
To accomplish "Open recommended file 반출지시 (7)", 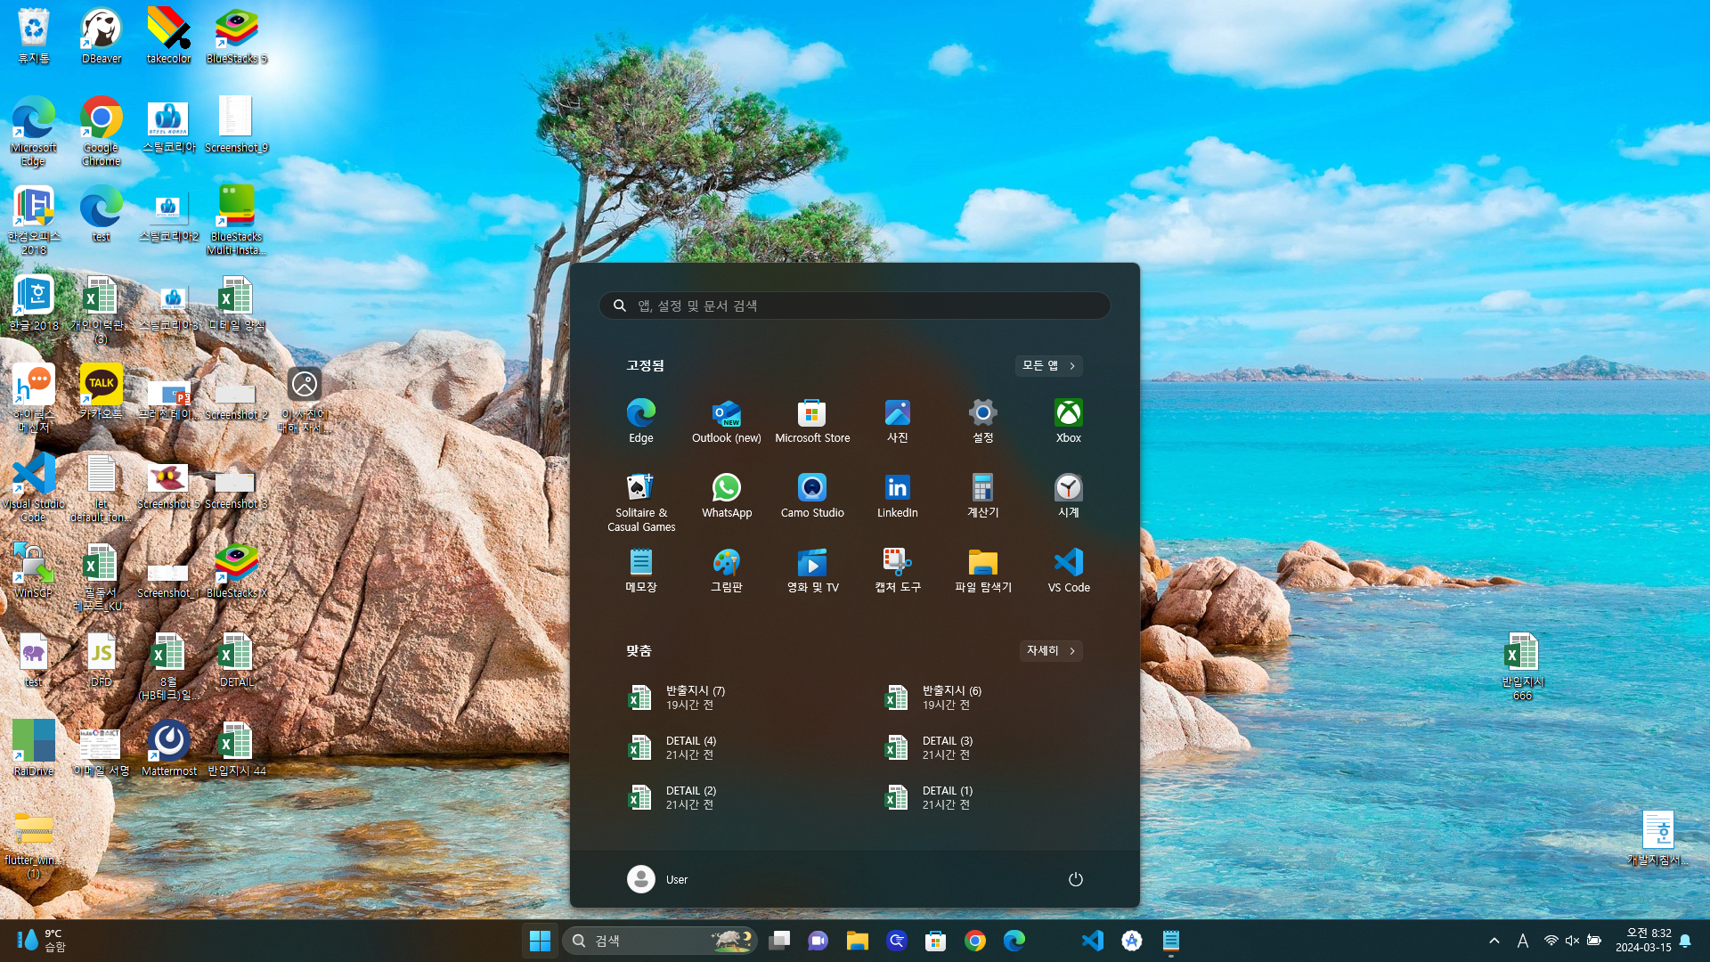I will (741, 697).
